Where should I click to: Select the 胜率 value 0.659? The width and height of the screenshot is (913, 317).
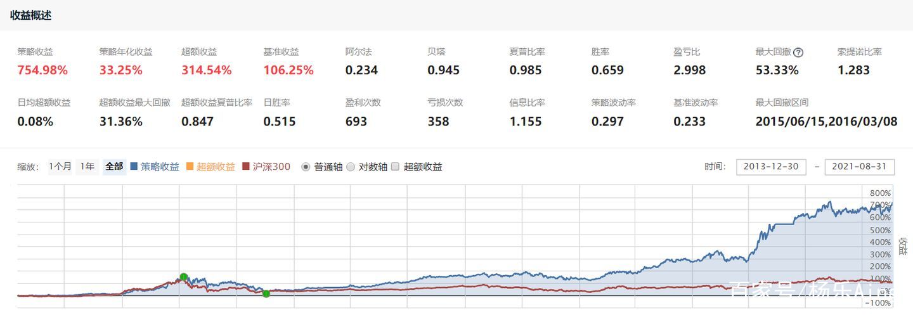point(607,70)
